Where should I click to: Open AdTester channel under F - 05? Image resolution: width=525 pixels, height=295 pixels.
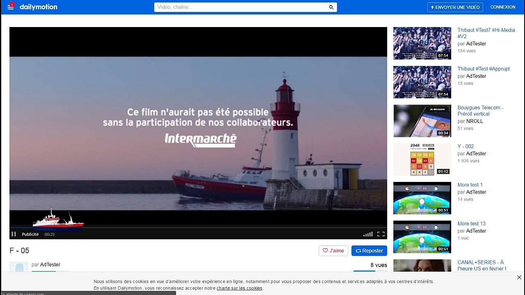pos(50,265)
